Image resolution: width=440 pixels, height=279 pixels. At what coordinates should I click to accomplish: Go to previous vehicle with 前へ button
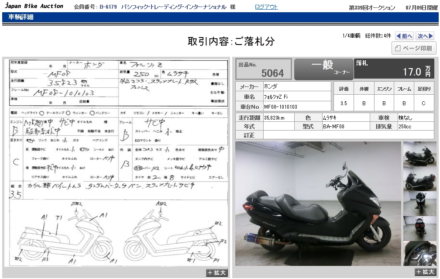coord(404,36)
